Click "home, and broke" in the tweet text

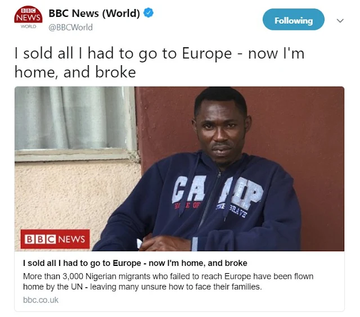click(x=75, y=73)
